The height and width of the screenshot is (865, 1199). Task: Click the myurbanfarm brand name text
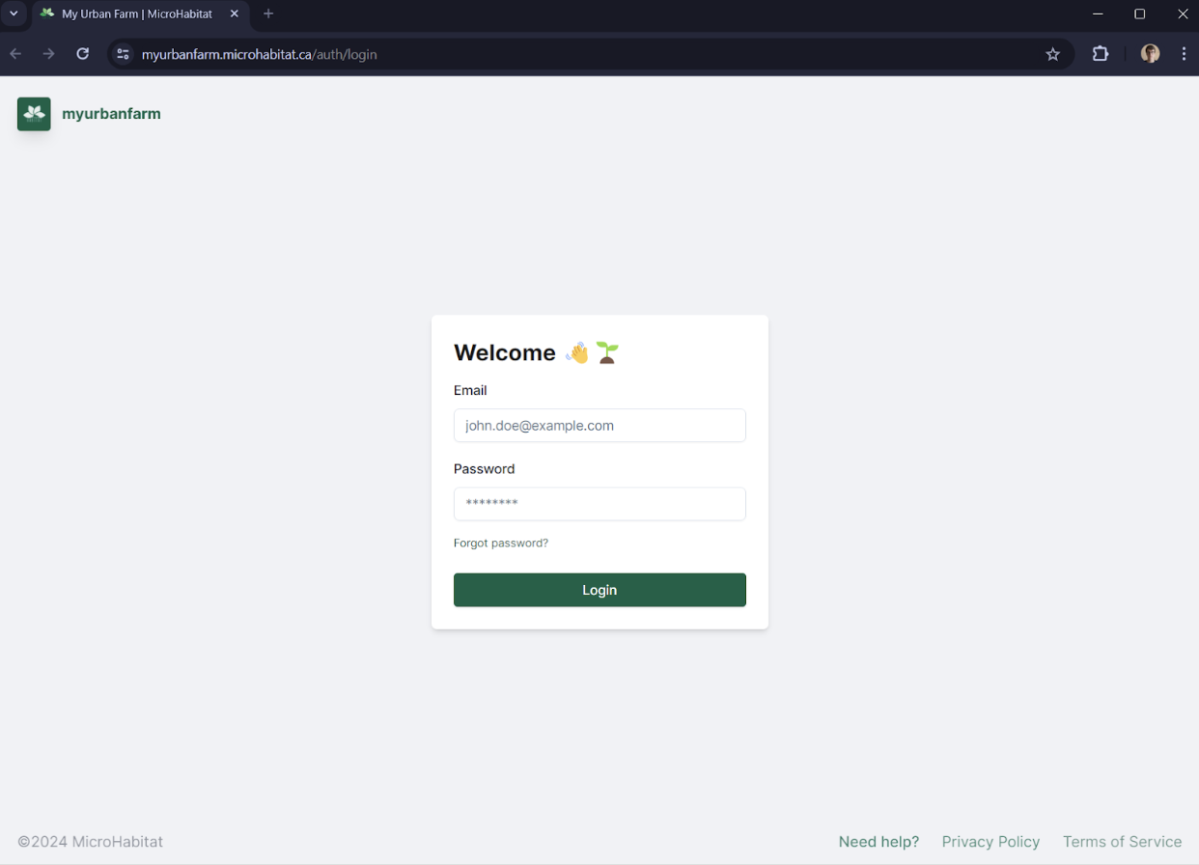click(111, 114)
